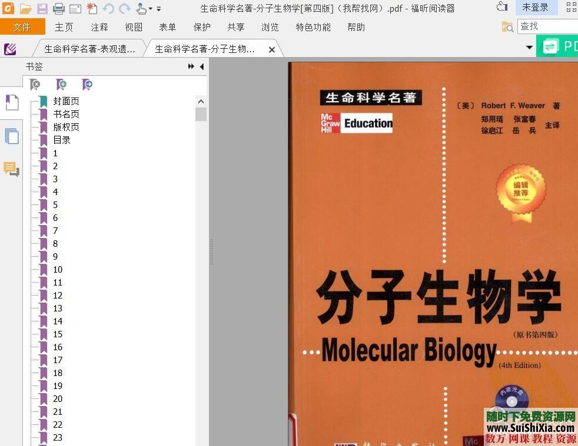This screenshot has width=578, height=446.
Task: Open the Hand tool dropdown arrow
Action: tap(150, 9)
